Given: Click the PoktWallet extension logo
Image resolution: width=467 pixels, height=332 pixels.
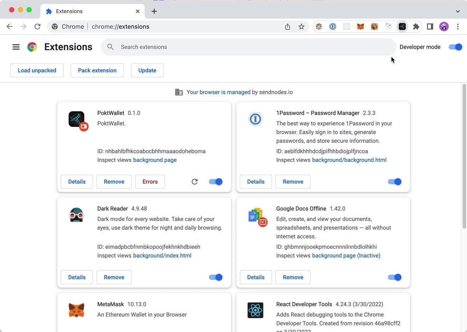Looking at the screenshot, I should 77,119.
